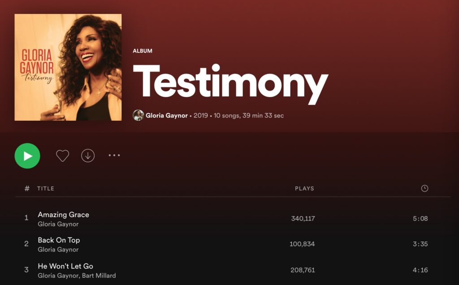
Task: Click play count 208,761
Action: [303, 270]
